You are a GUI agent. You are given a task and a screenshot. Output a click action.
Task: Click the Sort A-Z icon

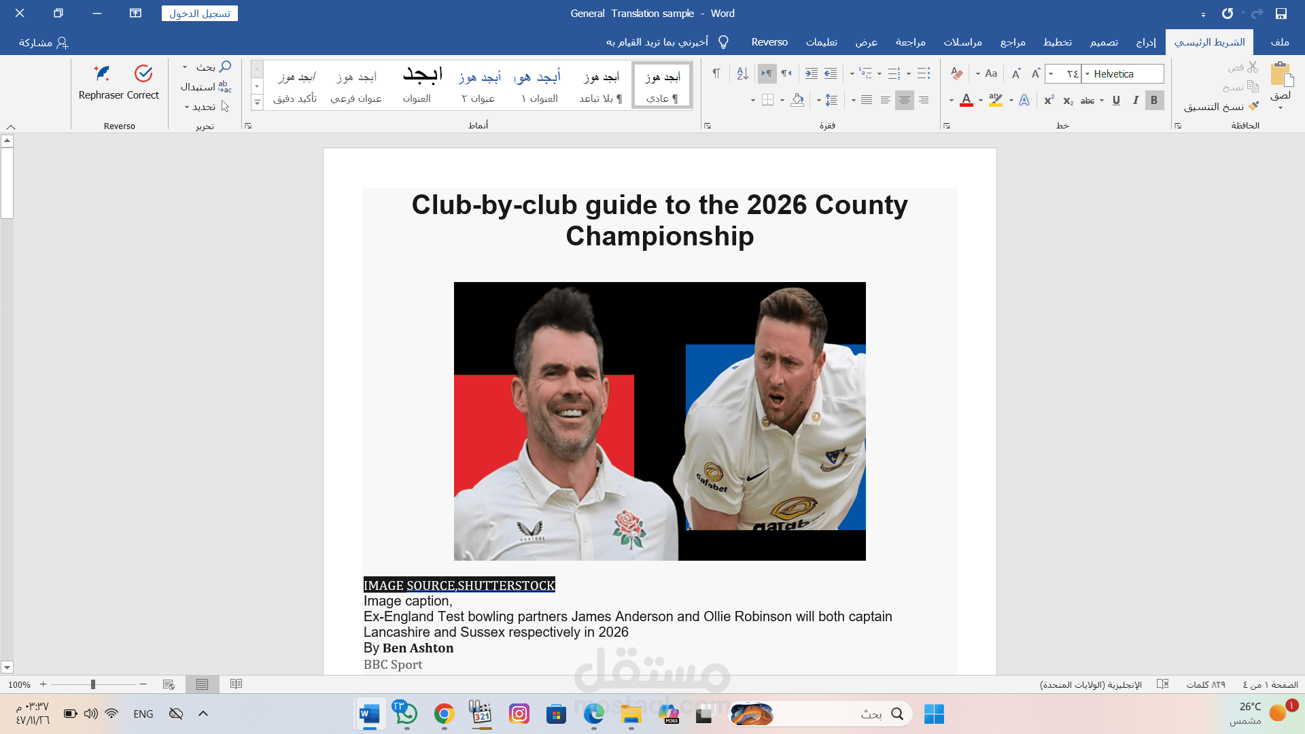743,73
